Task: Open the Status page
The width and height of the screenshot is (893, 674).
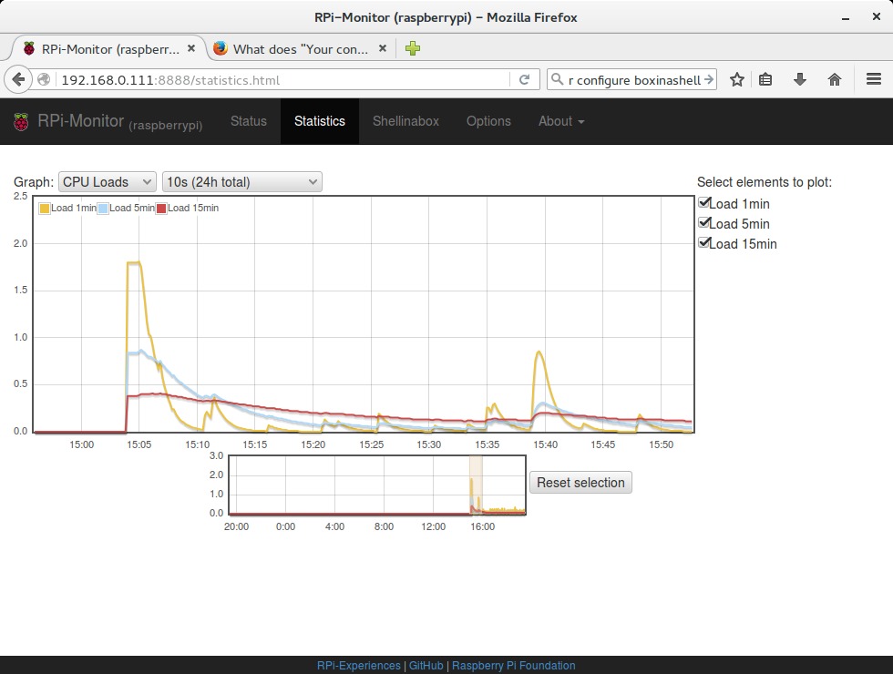Action: 248,120
